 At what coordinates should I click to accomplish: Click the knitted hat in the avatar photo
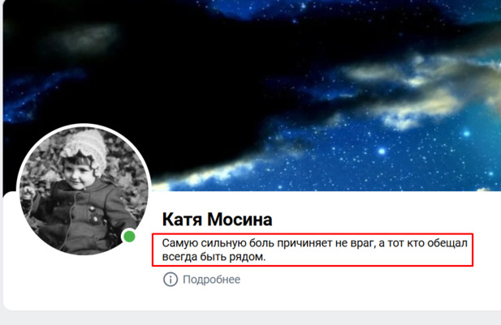pos(86,148)
